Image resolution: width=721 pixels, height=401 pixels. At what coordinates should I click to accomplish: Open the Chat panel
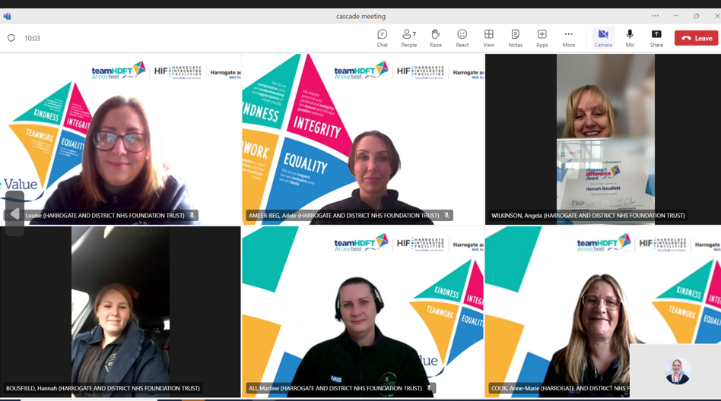(382, 38)
